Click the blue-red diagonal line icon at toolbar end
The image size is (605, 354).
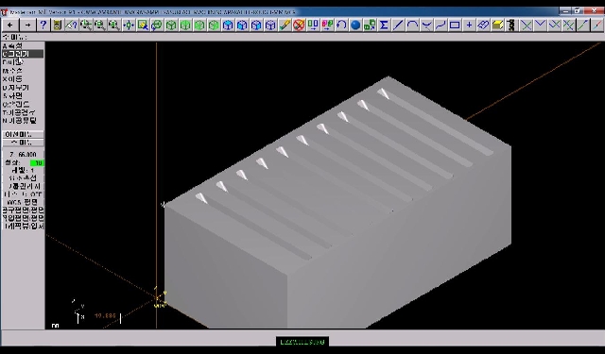click(597, 25)
